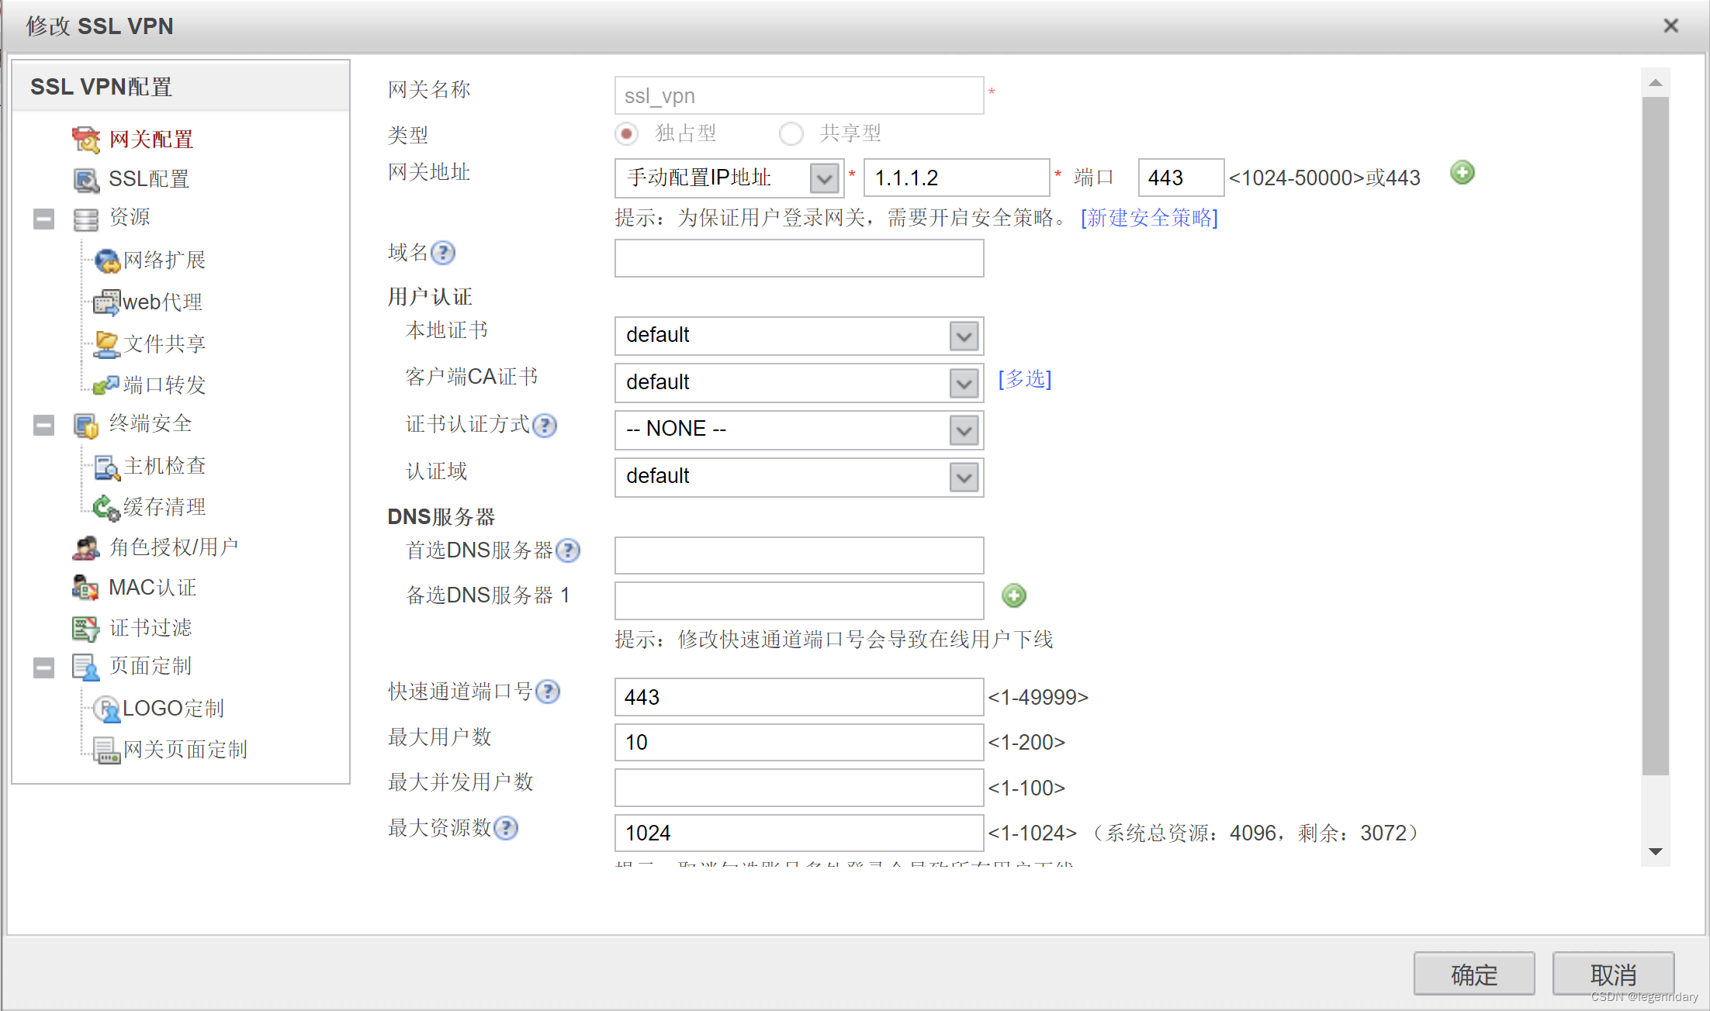Viewport: 1710px width, 1011px height.
Task: Click help icon beside 首选DNS服务器
Action: coord(569,550)
